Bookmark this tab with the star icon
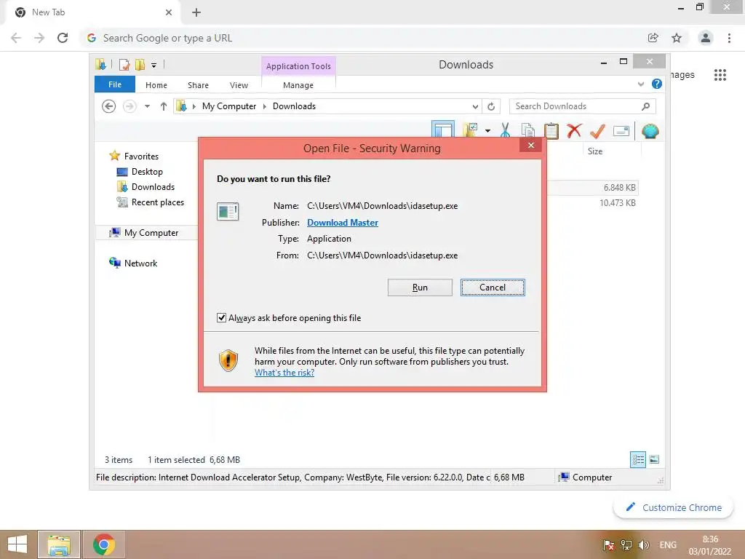Screen dimensions: 745x559 [677, 38]
